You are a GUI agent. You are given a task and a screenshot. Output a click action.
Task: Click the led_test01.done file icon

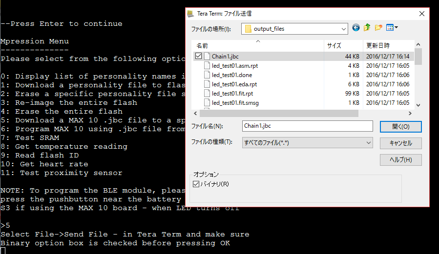(207, 75)
